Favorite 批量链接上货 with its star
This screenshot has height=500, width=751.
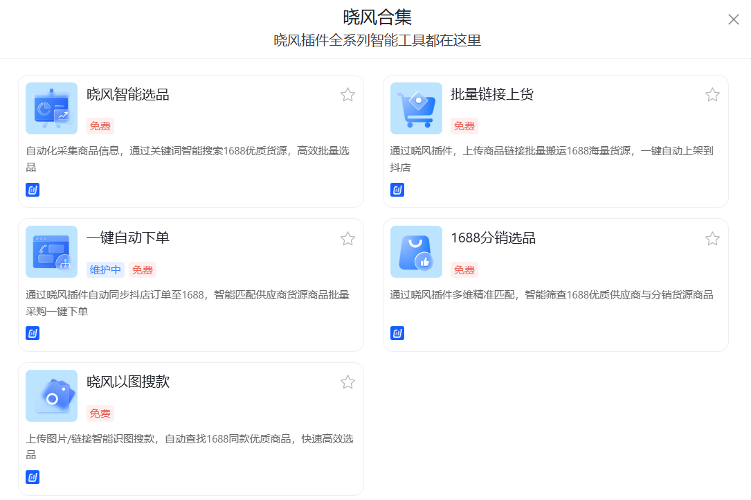point(713,95)
